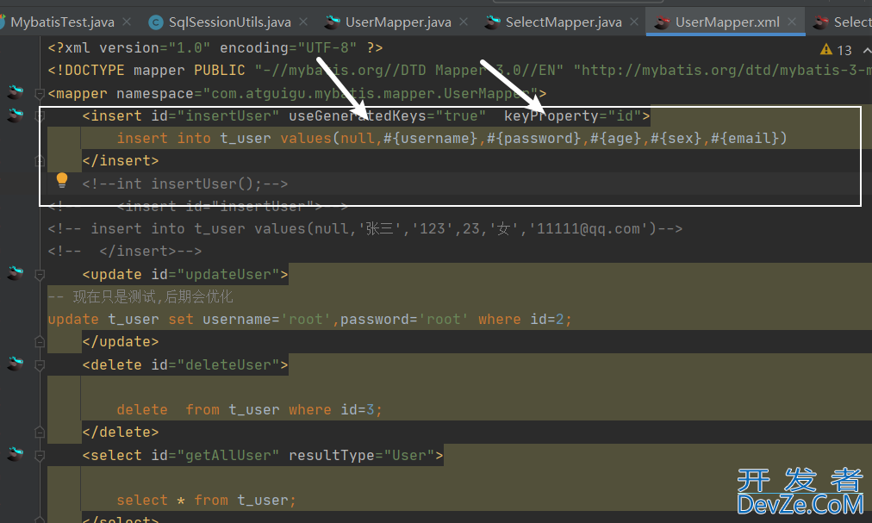This screenshot has width=872, height=523.
Task: Click the MyBatis gutter icon beside insertUser statement
Action: pyautogui.click(x=15, y=115)
